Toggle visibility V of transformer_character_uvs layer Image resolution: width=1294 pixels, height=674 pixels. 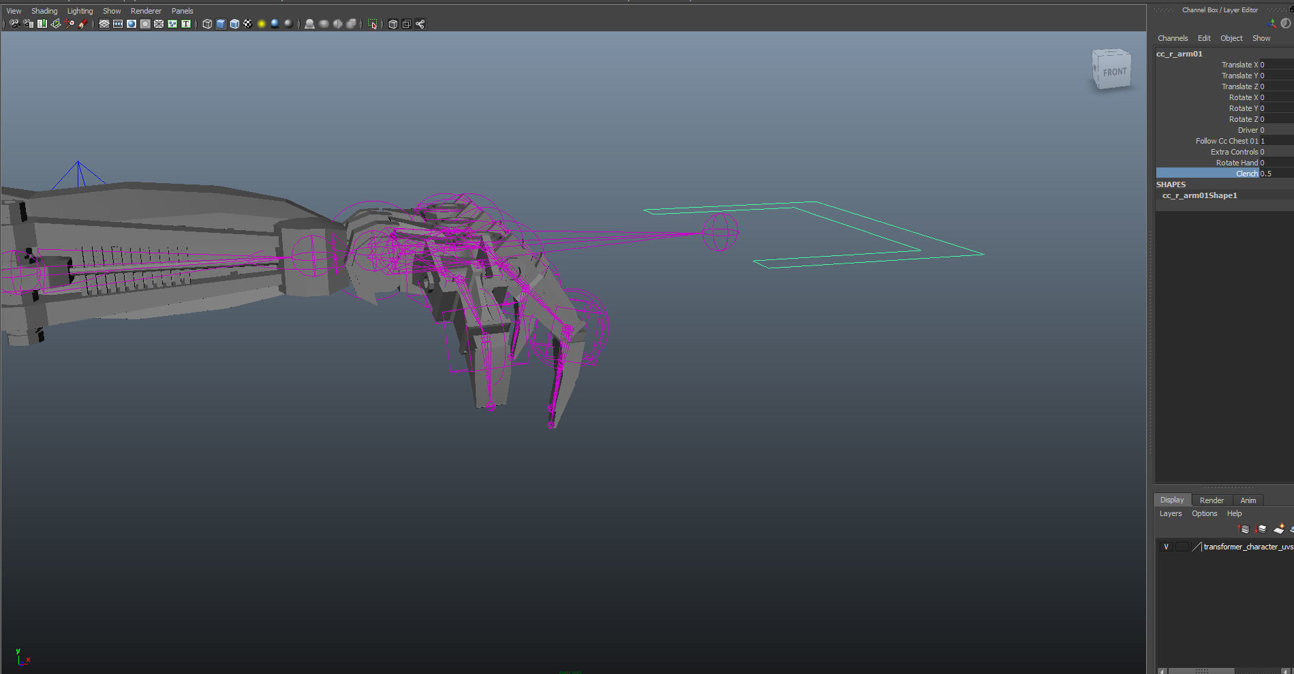coord(1166,547)
